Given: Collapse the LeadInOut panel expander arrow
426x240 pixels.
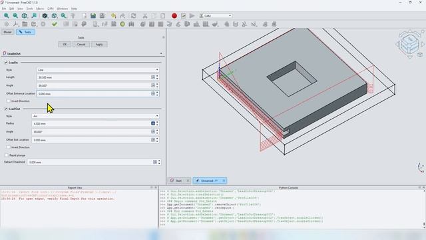Looking at the screenshot, I should [x=161, y=53].
